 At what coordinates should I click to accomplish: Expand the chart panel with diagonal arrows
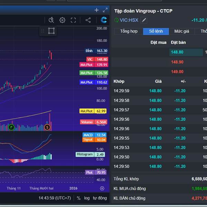pyautogui.click(x=105, y=10)
